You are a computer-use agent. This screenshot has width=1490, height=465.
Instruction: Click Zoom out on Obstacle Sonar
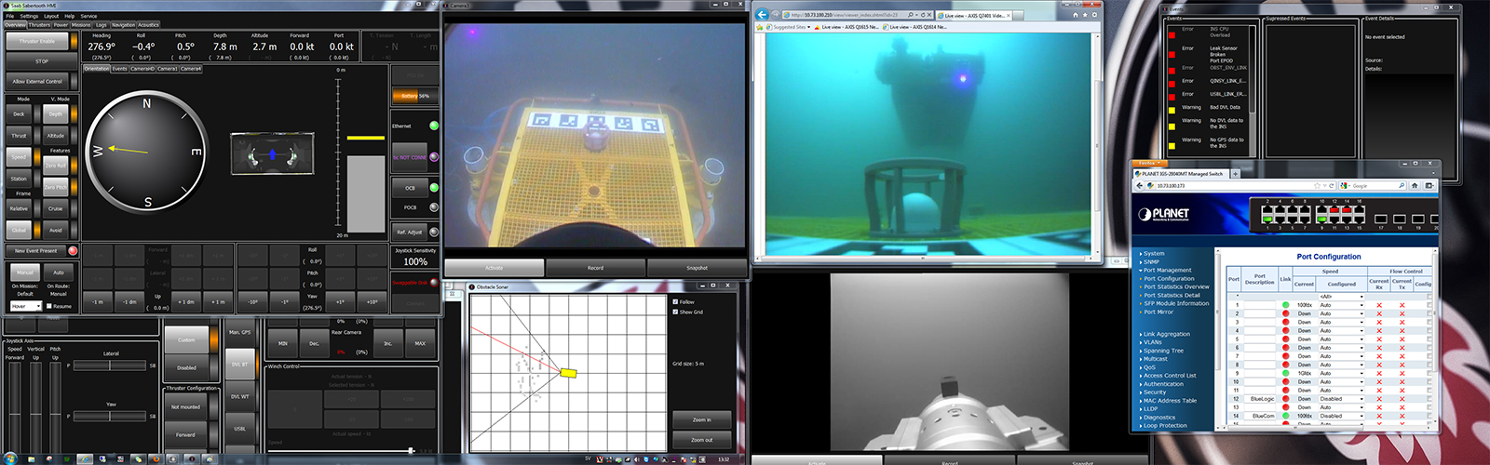pos(702,440)
